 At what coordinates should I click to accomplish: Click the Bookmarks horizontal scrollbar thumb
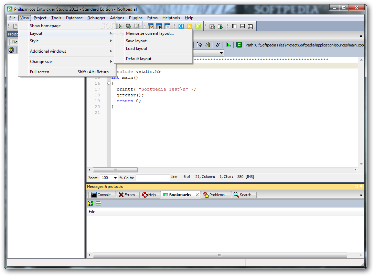pos(220,255)
